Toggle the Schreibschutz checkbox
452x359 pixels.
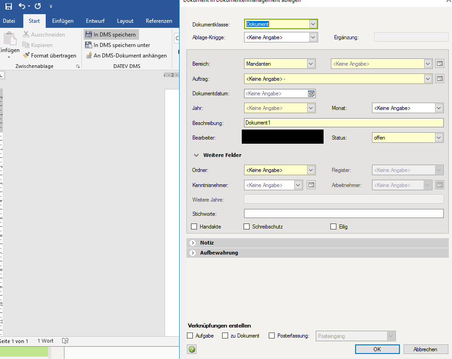247,227
